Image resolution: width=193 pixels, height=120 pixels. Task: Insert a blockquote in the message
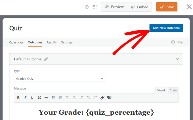click(x=39, y=98)
